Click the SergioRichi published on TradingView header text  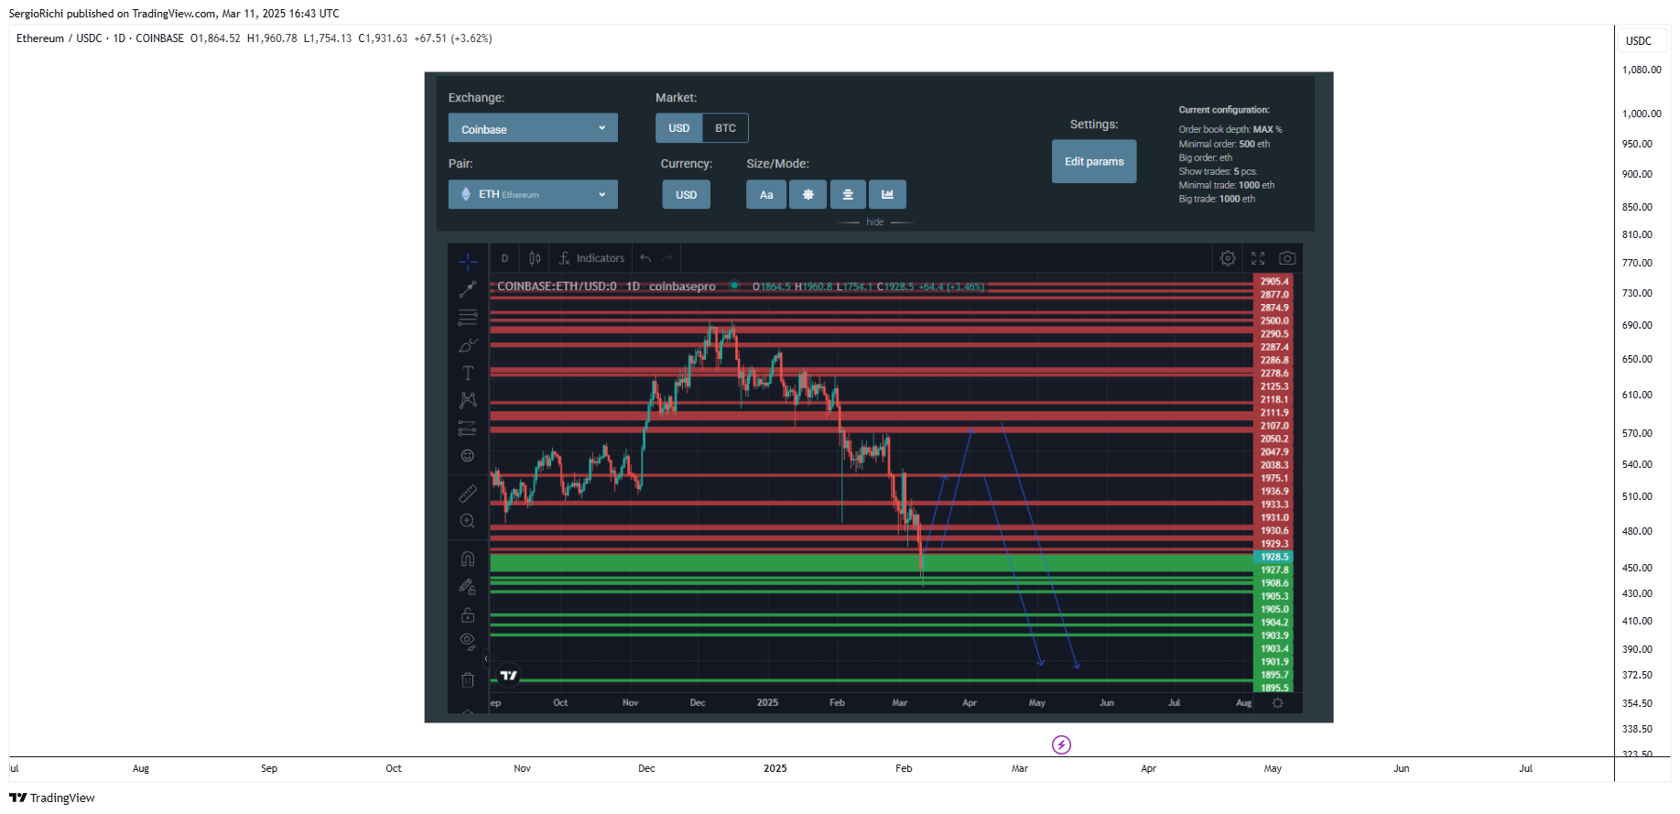click(174, 14)
